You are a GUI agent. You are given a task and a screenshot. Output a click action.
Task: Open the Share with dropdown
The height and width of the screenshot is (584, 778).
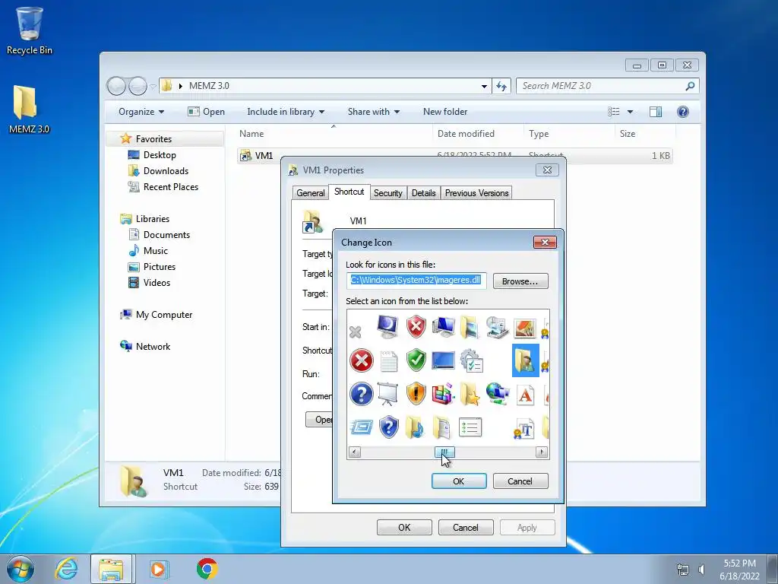point(374,112)
